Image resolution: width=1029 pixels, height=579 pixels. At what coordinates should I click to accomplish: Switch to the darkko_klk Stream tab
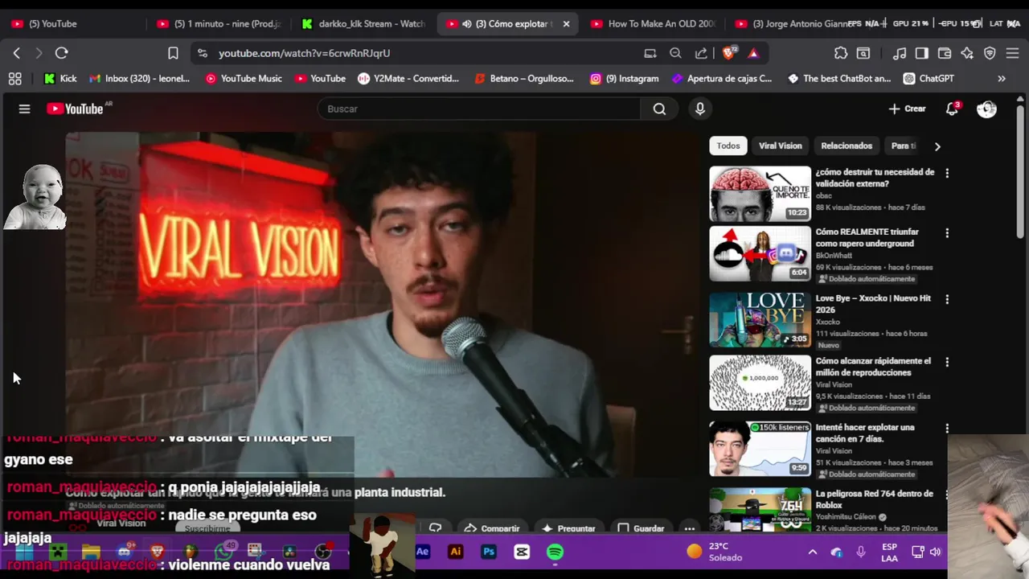pyautogui.click(x=364, y=24)
